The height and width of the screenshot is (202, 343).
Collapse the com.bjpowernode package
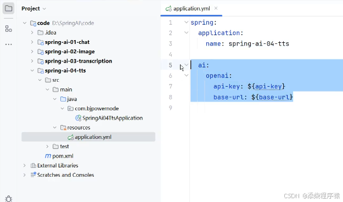pos(63,109)
